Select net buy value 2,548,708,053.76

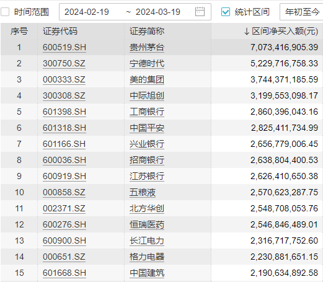coord(284,208)
